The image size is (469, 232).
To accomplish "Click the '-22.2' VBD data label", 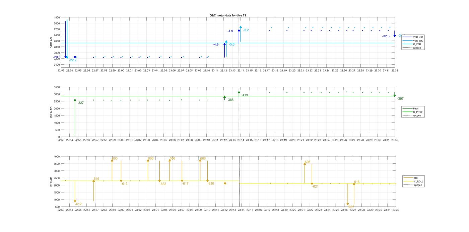I will (73, 60).
